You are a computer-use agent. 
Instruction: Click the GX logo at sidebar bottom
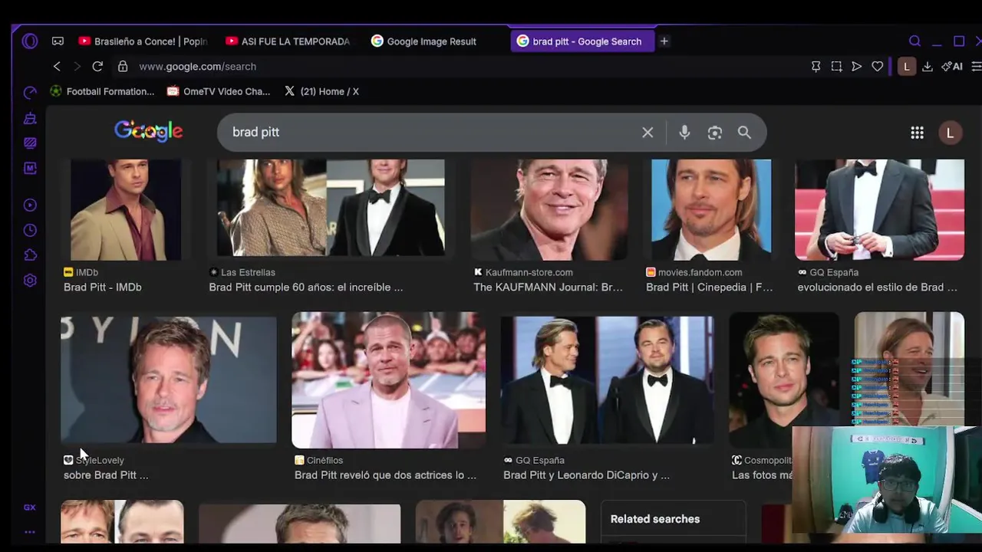click(30, 507)
